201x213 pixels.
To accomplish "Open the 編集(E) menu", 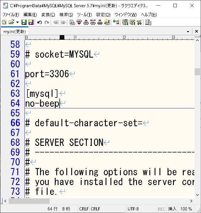I will (30, 14).
